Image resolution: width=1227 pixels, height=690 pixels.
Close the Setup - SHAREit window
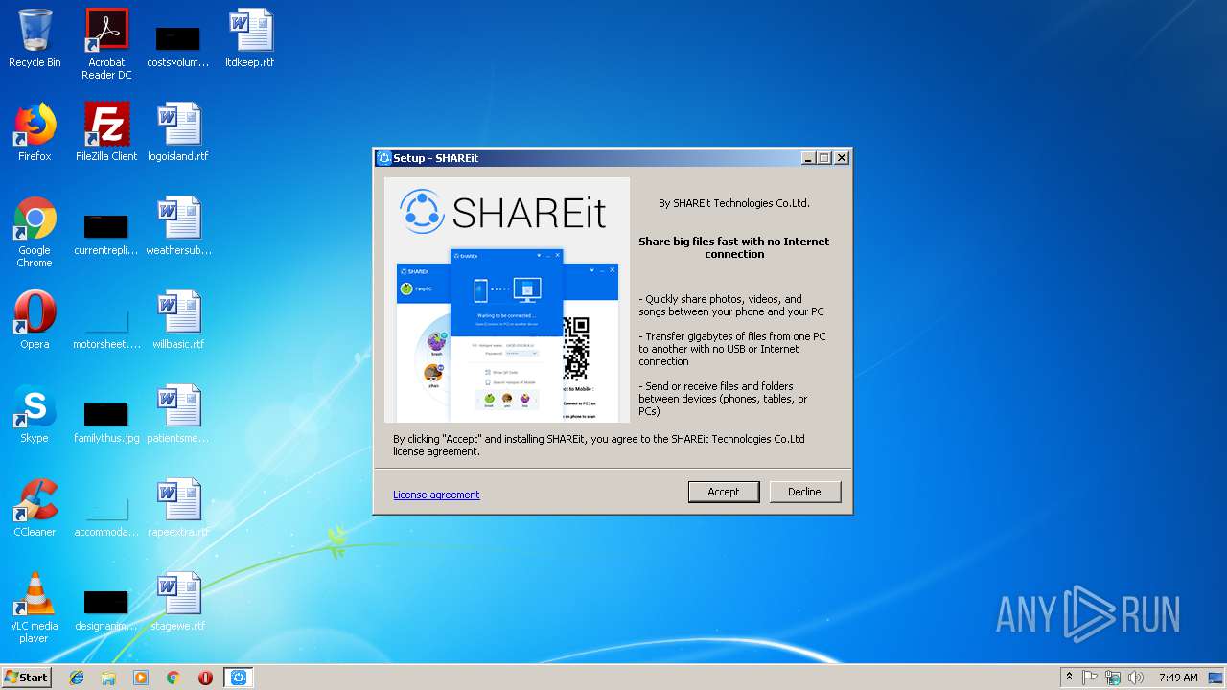pos(841,158)
